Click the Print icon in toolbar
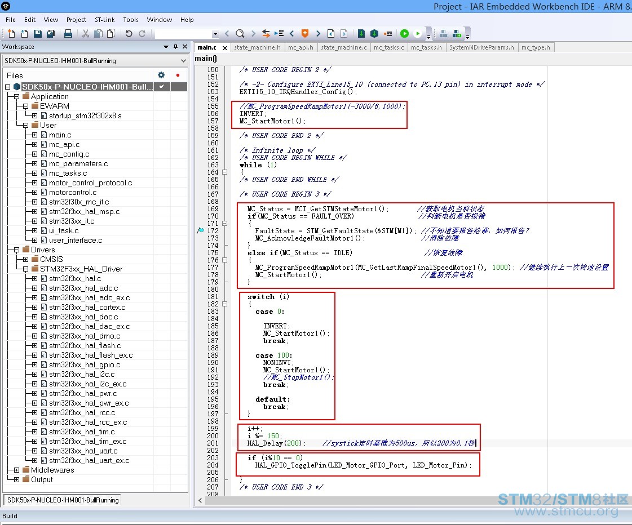 (68, 34)
